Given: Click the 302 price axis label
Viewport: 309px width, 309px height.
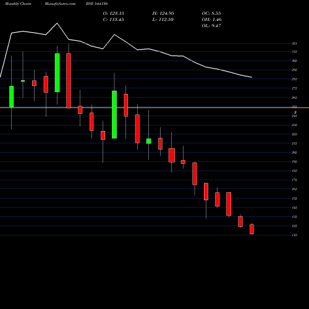Looking at the screenshot, I should [x=294, y=61].
